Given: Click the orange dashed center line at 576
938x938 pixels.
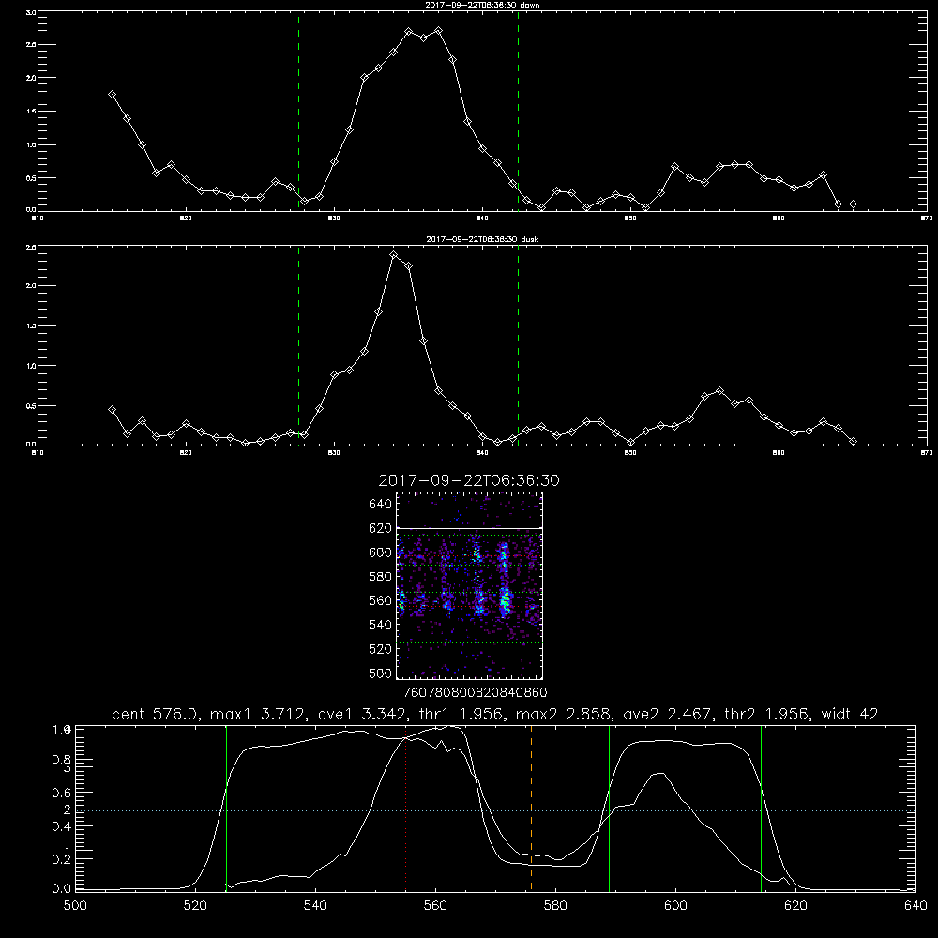Looking at the screenshot, I should [x=531, y=809].
